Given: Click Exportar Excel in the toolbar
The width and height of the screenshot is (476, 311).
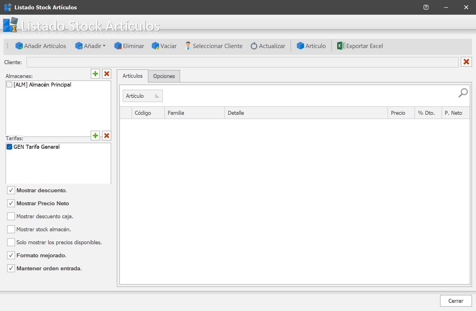Looking at the screenshot, I should tap(360, 46).
